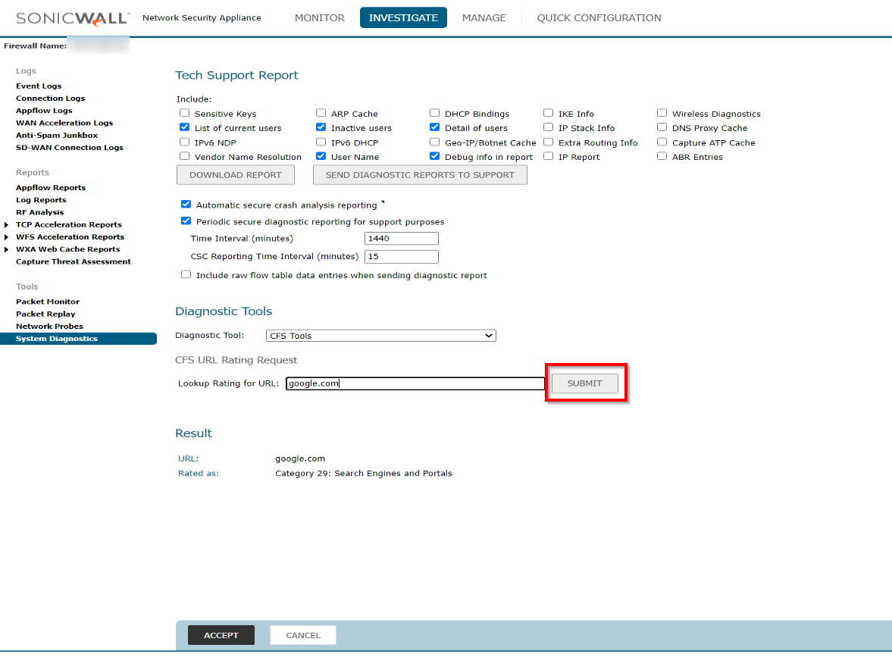
Task: Expand TCP Acceleration Reports tree
Action: click(x=7, y=225)
